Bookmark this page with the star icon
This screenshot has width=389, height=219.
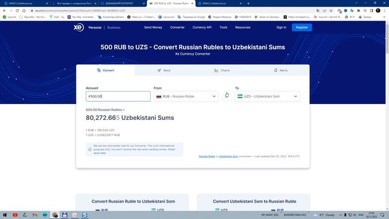pos(331,11)
